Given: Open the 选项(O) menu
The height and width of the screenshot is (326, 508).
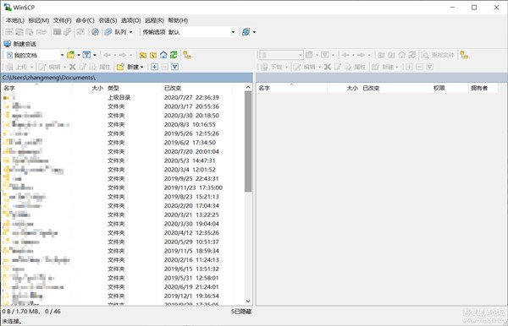Looking at the screenshot, I should pyautogui.click(x=131, y=20).
